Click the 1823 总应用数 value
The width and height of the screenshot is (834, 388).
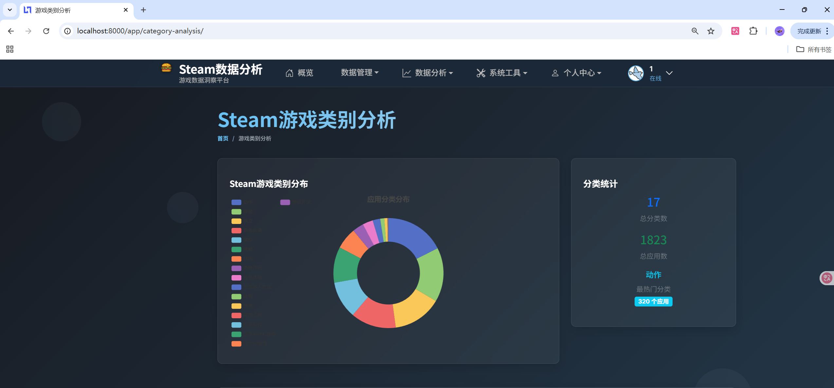tap(654, 240)
